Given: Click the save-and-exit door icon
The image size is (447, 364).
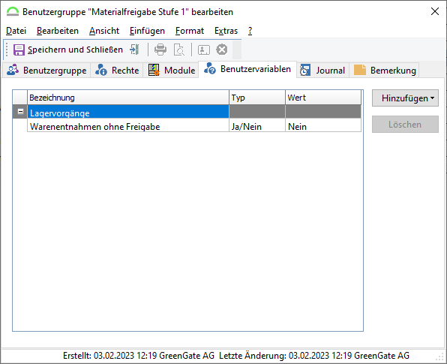Looking at the screenshot, I should click(x=134, y=50).
